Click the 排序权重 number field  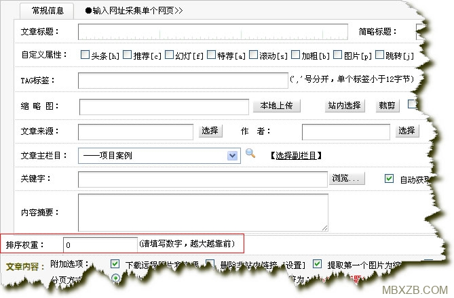point(100,244)
